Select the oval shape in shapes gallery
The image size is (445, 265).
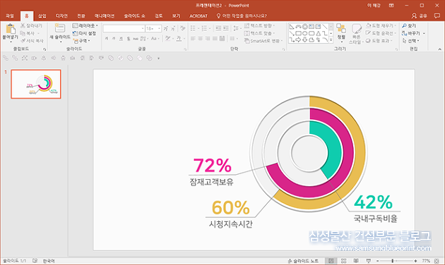pyautogui.click(x=305, y=33)
